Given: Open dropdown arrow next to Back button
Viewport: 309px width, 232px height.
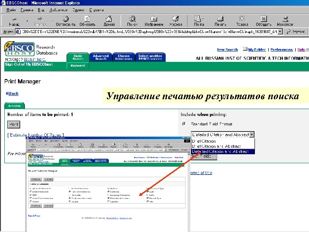Looking at the screenshot, I should coord(27,21).
